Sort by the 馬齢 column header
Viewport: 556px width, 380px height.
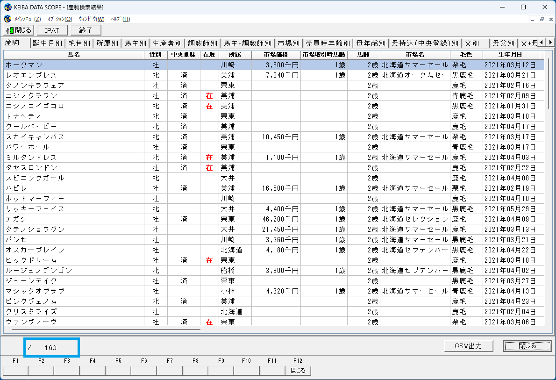364,55
